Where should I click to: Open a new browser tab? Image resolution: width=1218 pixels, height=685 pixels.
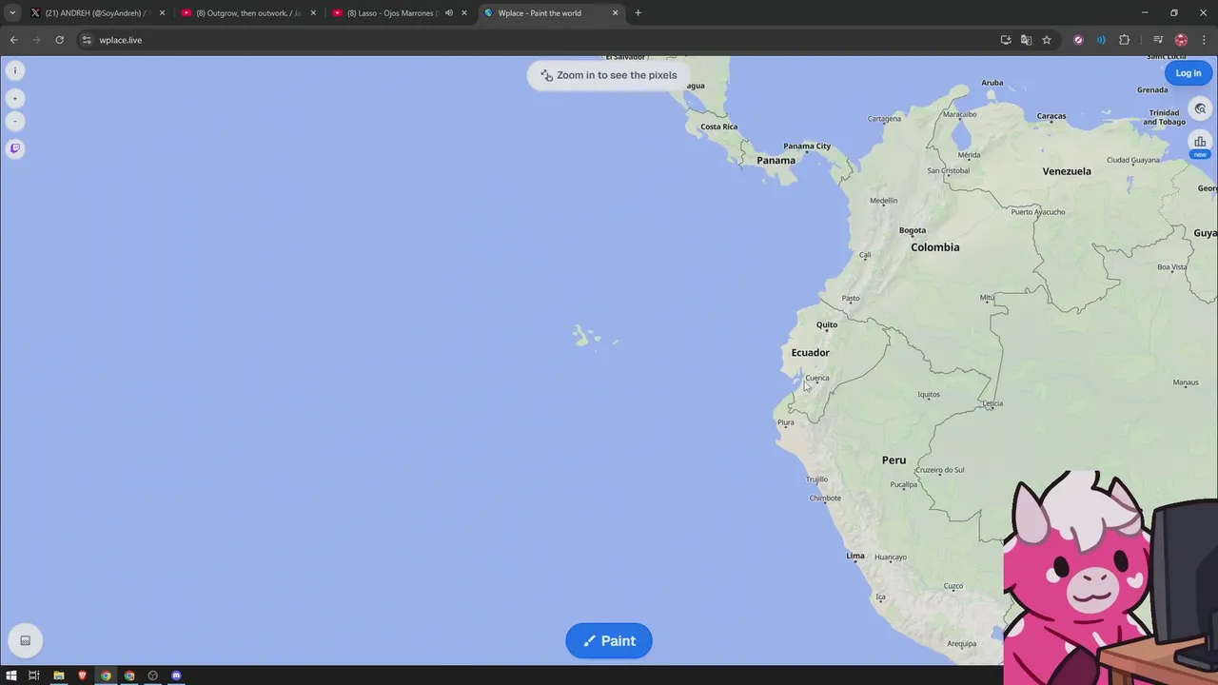(x=638, y=13)
